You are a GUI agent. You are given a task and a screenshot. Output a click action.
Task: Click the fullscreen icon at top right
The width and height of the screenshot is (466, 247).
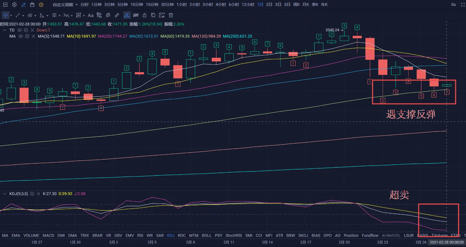click(x=463, y=5)
